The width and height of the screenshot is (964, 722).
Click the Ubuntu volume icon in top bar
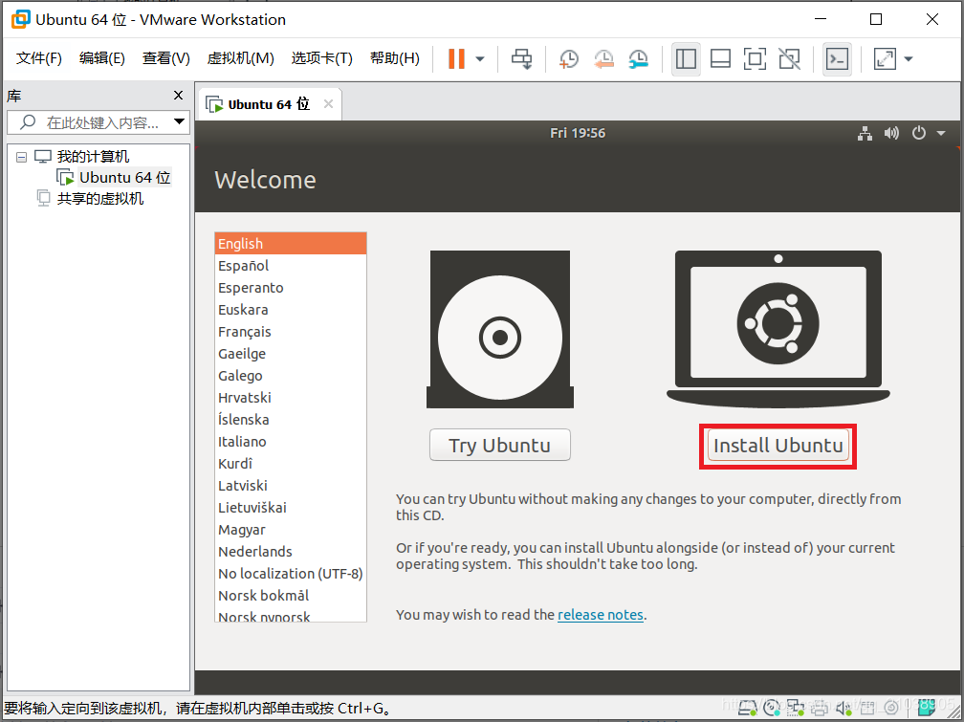click(x=891, y=133)
